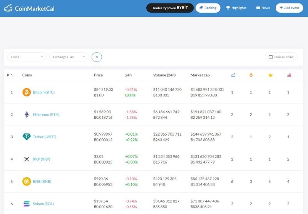308x214 pixels.
Task: Select Solana market cap $71 007 447 436
Action: [x=205, y=201]
